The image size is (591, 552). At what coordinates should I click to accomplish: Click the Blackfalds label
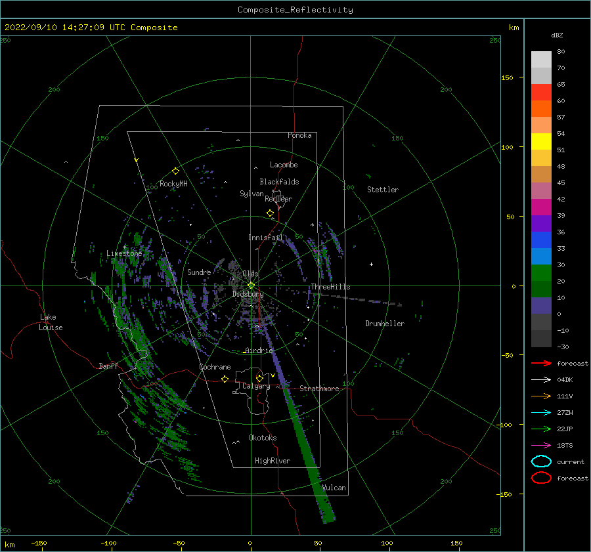pyautogui.click(x=279, y=182)
